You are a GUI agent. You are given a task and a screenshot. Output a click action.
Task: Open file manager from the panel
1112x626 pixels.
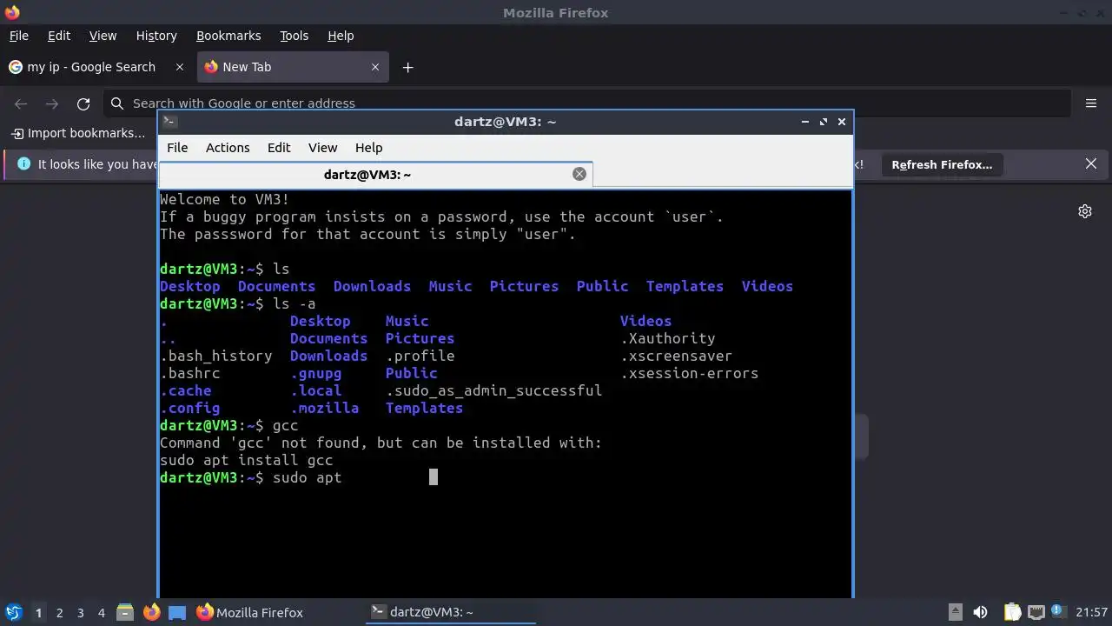(x=124, y=612)
